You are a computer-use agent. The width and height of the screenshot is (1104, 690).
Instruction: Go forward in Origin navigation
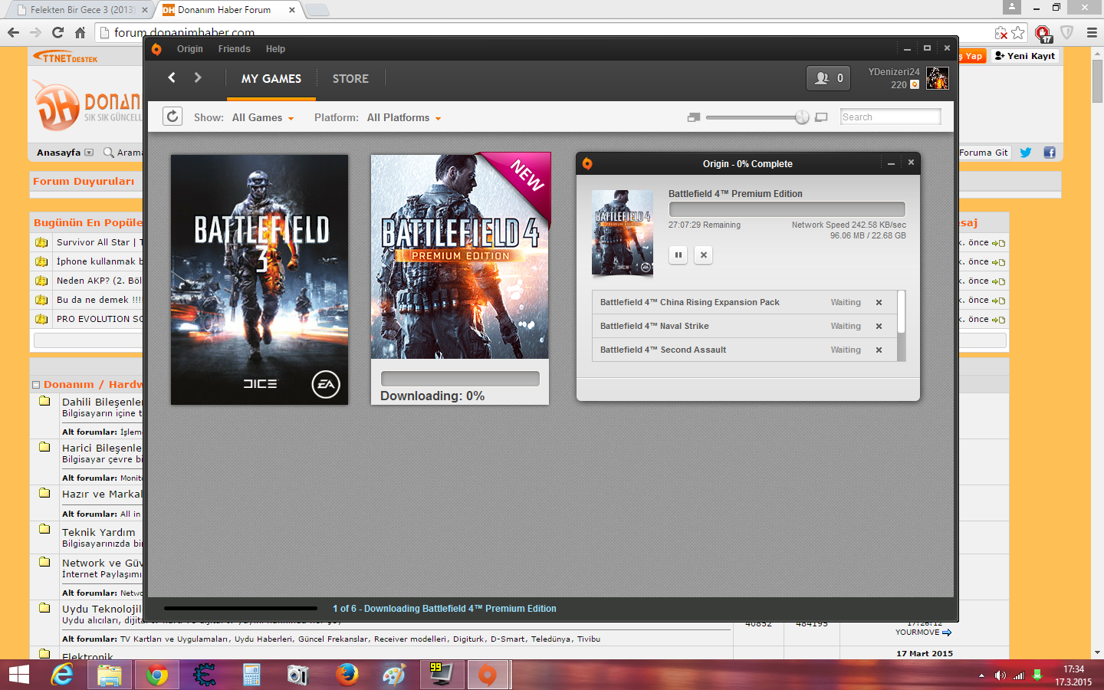click(x=198, y=77)
